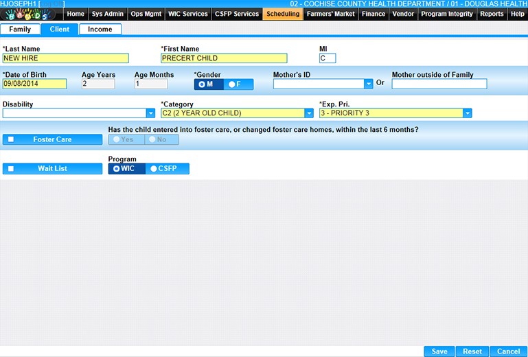Expand the Disability dropdown

click(150, 113)
